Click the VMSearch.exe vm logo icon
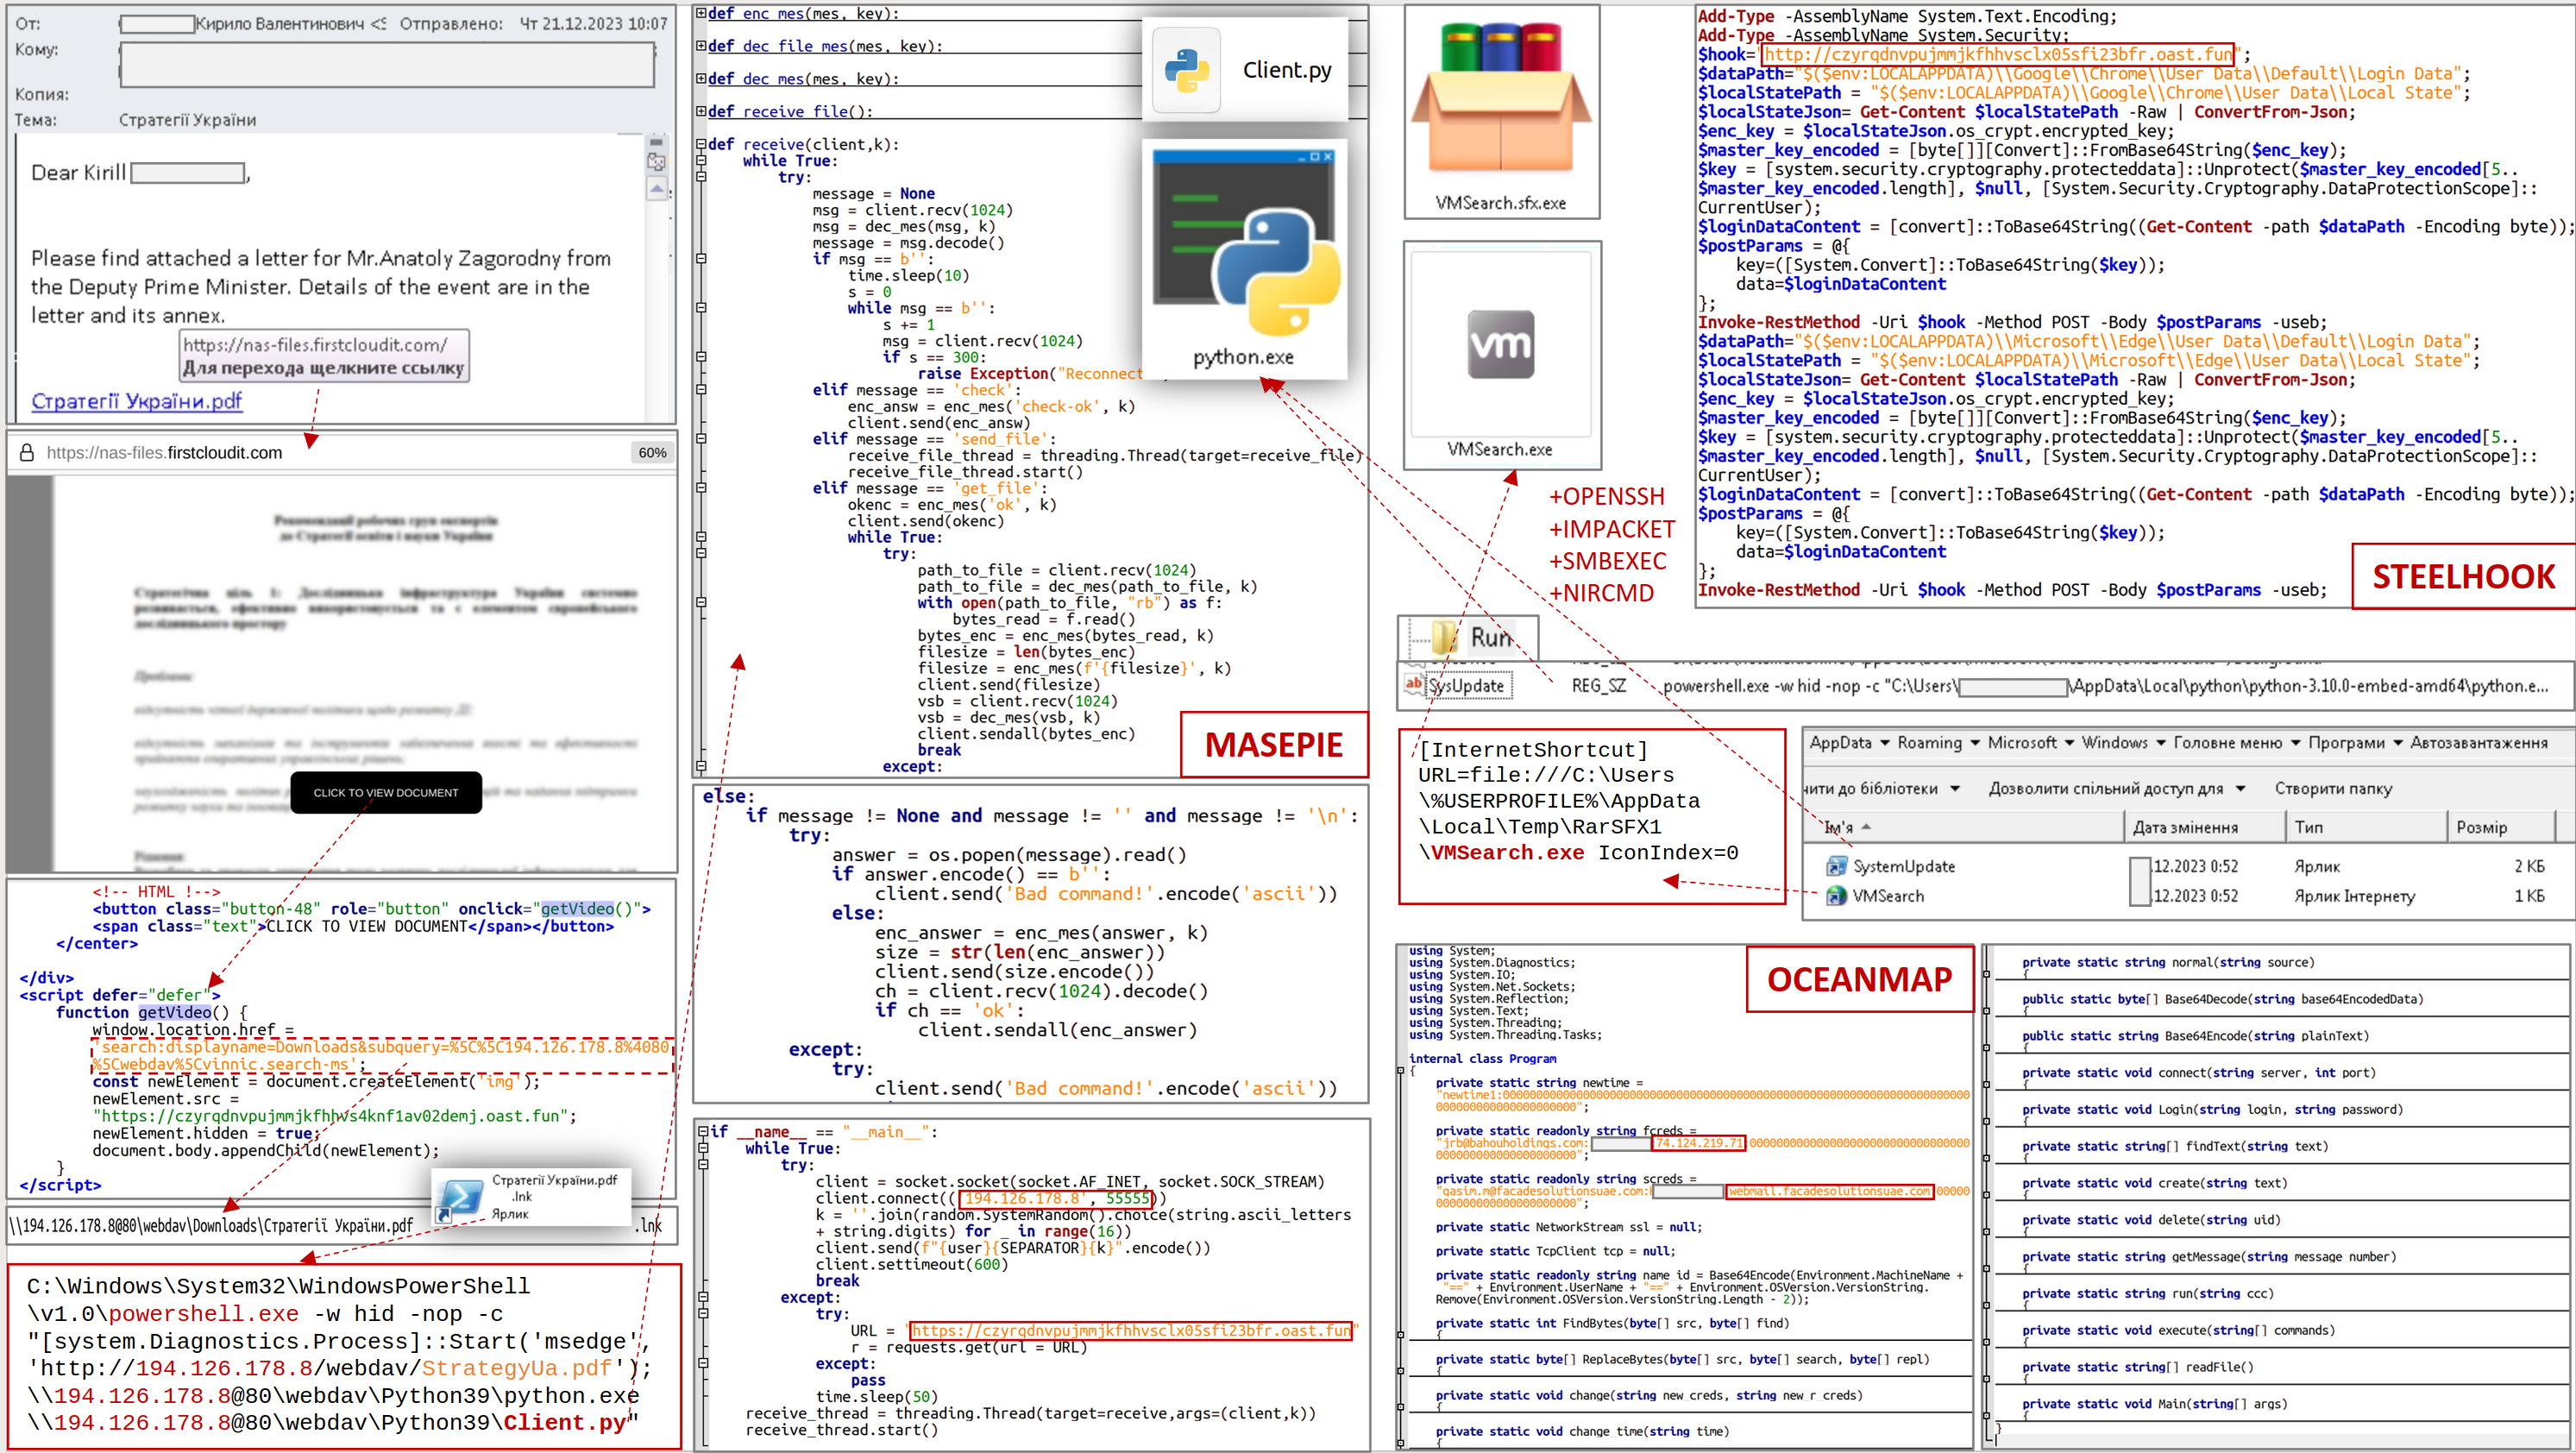The image size is (2576, 1453). pyautogui.click(x=1500, y=344)
